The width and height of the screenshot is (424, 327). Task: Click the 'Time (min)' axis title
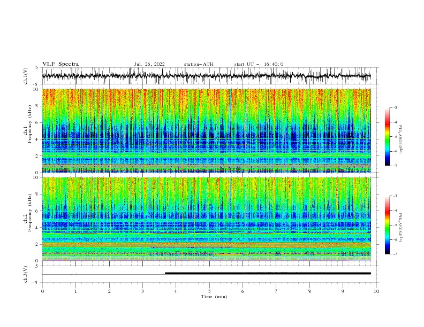(x=214, y=297)
